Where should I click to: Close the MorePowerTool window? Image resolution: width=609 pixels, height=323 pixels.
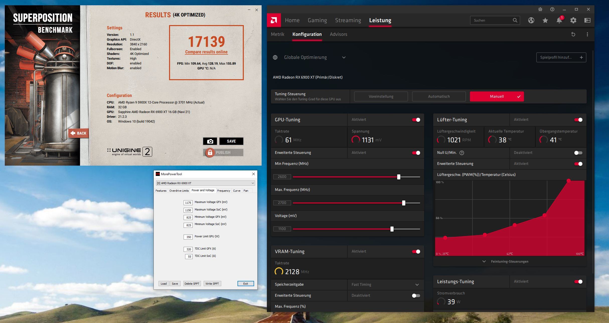pos(254,174)
